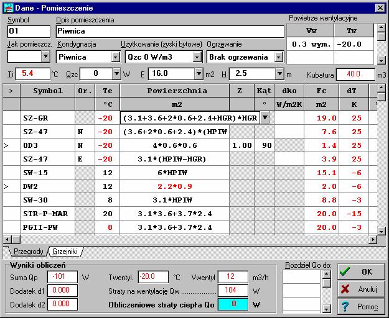
Task: Click the Dodatek d2 field
Action: [62, 304]
